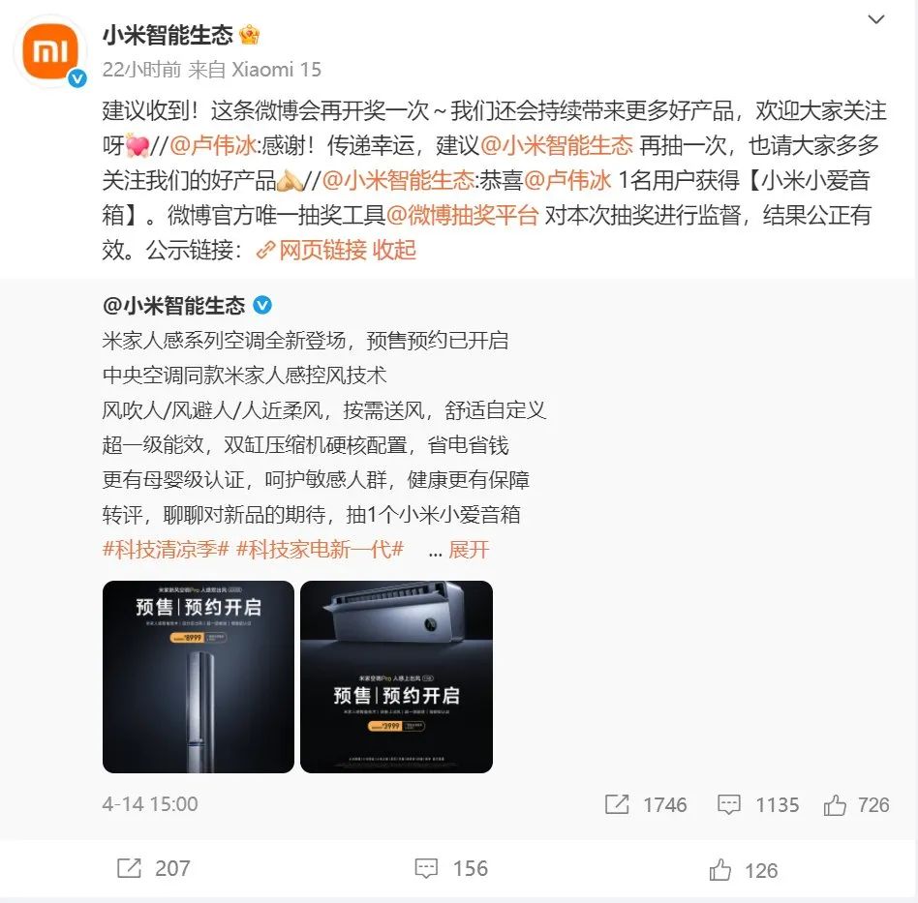Screen dimensions: 918x903
Task: View the tower air conditioner presale image
Action: click(199, 677)
